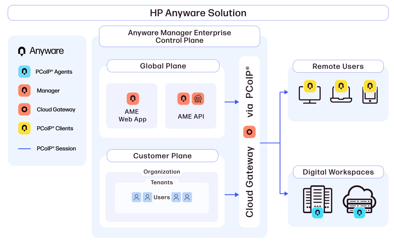Image resolution: width=394 pixels, height=246 pixels.
Task: Click the "Users" text between the user icons
Action: [x=162, y=198]
